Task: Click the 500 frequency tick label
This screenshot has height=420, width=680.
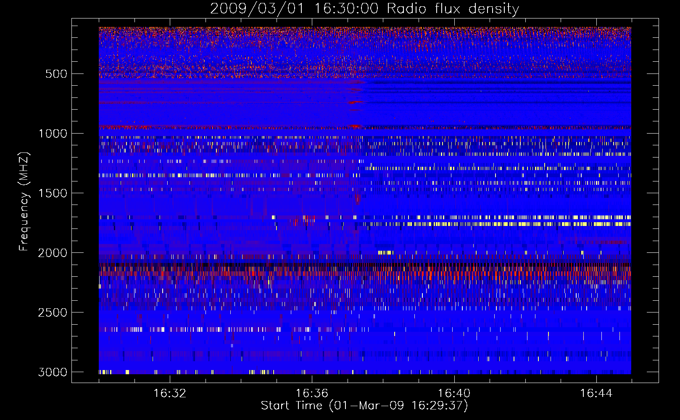Action: [x=56, y=74]
